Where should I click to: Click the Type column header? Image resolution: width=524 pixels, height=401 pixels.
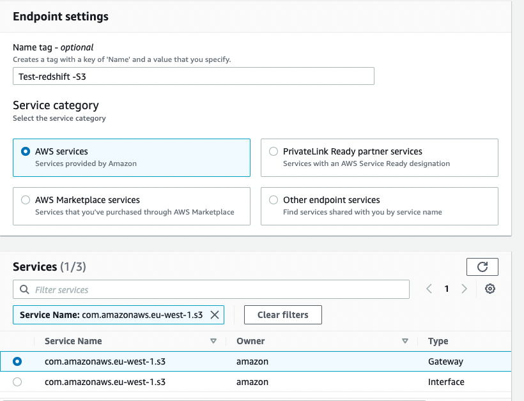tap(438, 342)
